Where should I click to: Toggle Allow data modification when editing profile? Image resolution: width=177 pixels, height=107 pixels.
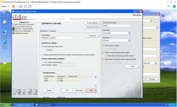pyautogui.click(x=104, y=59)
